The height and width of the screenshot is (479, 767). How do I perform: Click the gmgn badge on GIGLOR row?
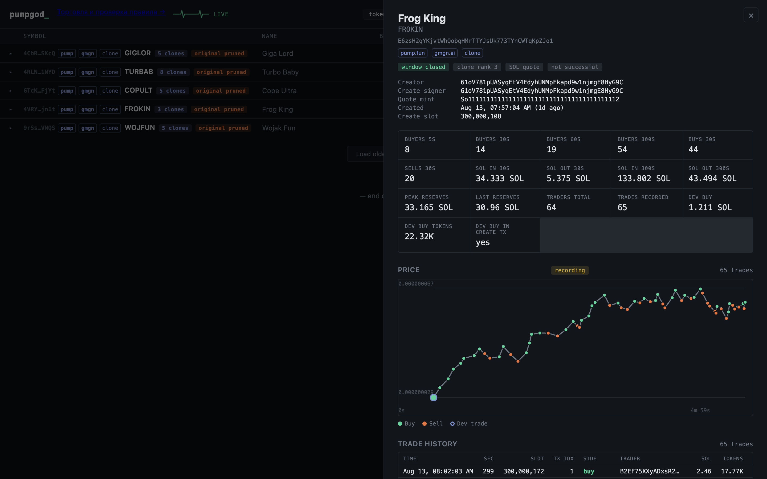click(x=87, y=53)
